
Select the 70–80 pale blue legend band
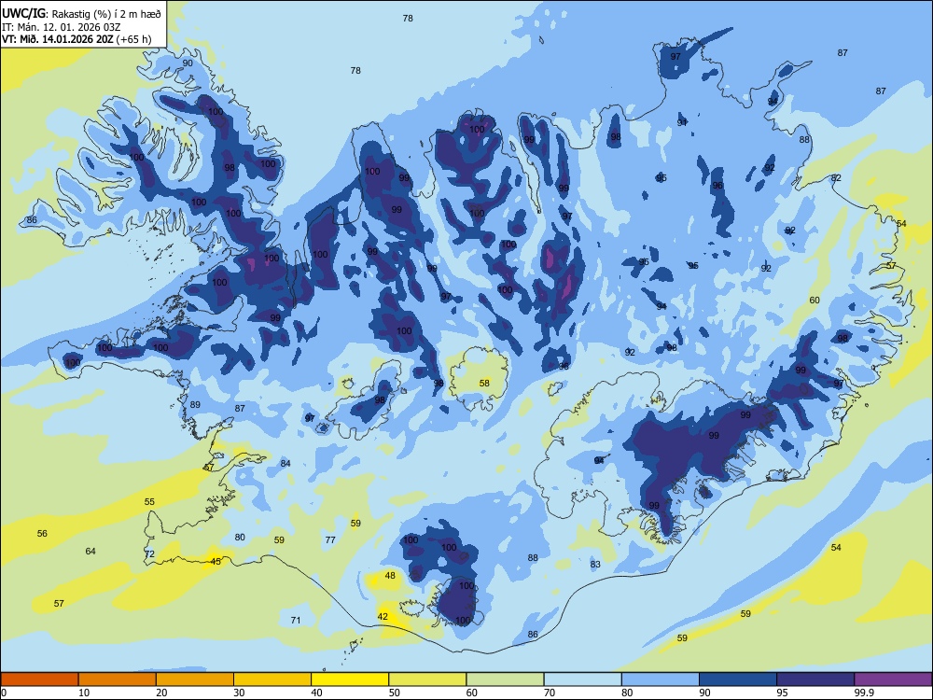582,679
